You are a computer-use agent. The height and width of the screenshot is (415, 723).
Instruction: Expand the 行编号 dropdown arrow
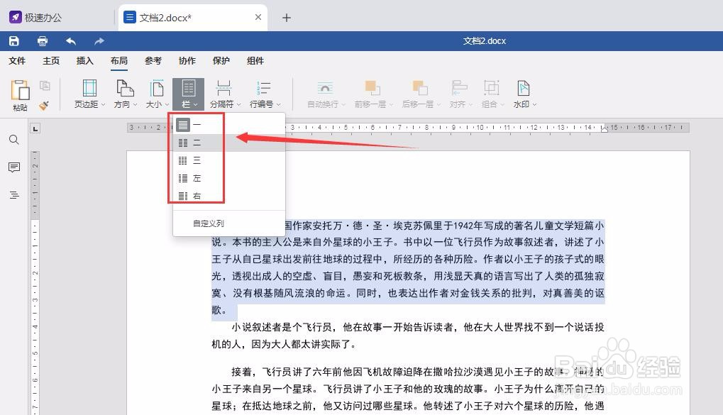pos(279,105)
